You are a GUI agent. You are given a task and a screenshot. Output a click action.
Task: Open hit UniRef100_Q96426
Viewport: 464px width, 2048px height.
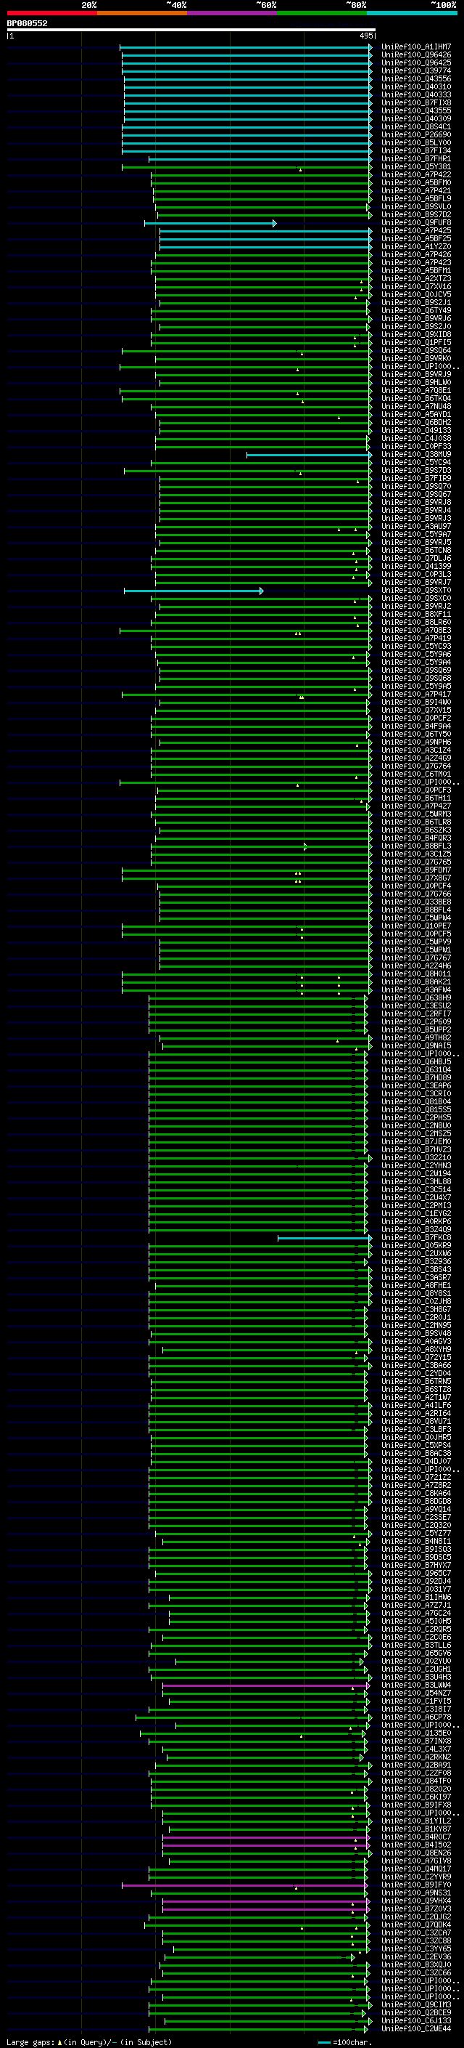pyautogui.click(x=415, y=55)
